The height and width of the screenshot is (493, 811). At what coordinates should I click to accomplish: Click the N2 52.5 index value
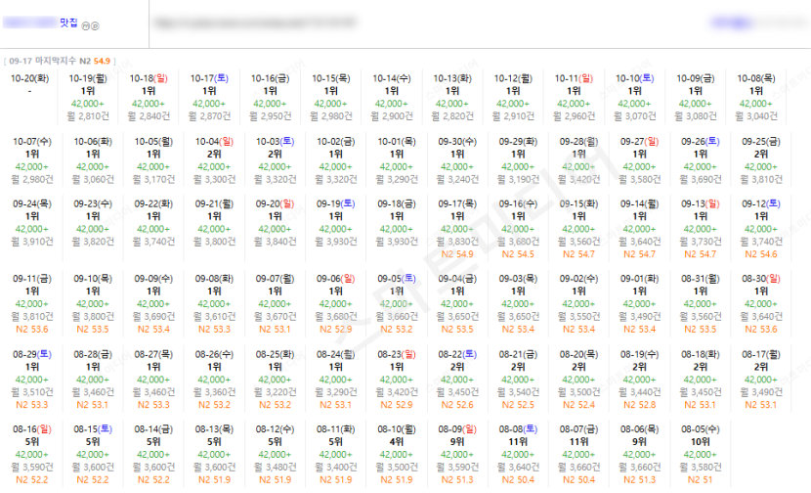[x=518, y=405]
